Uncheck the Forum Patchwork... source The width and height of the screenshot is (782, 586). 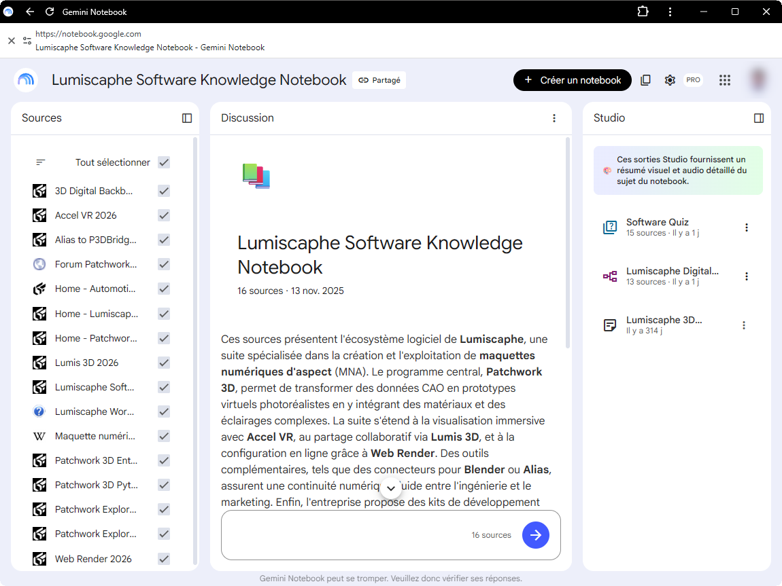pos(164,264)
